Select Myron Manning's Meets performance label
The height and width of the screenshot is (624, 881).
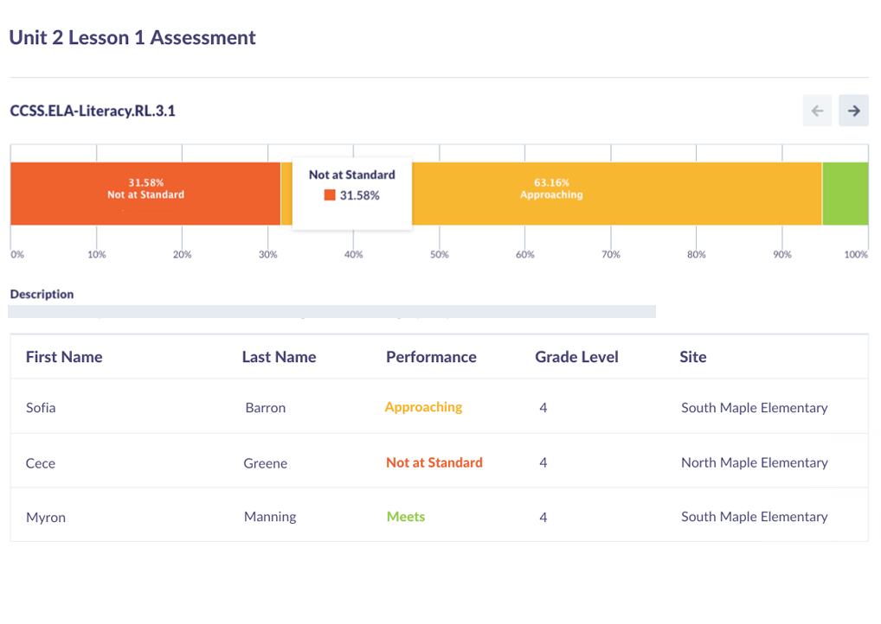[x=405, y=517]
